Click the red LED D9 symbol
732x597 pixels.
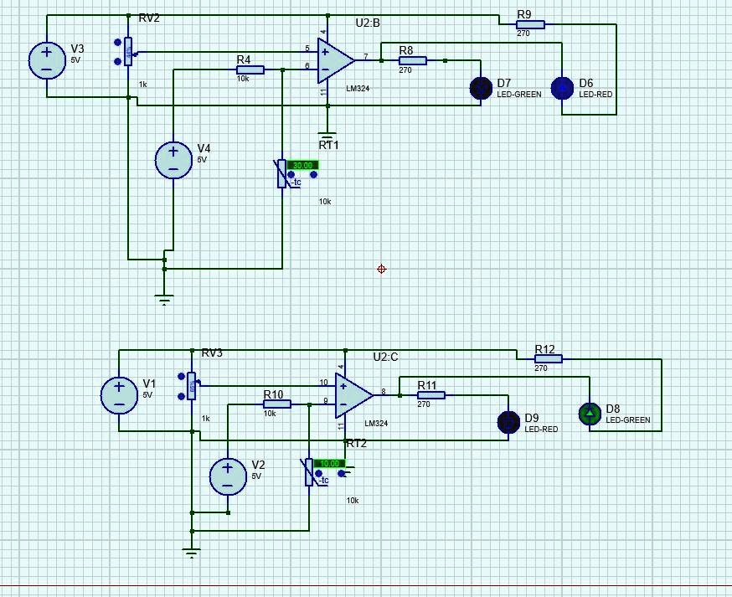(509, 422)
